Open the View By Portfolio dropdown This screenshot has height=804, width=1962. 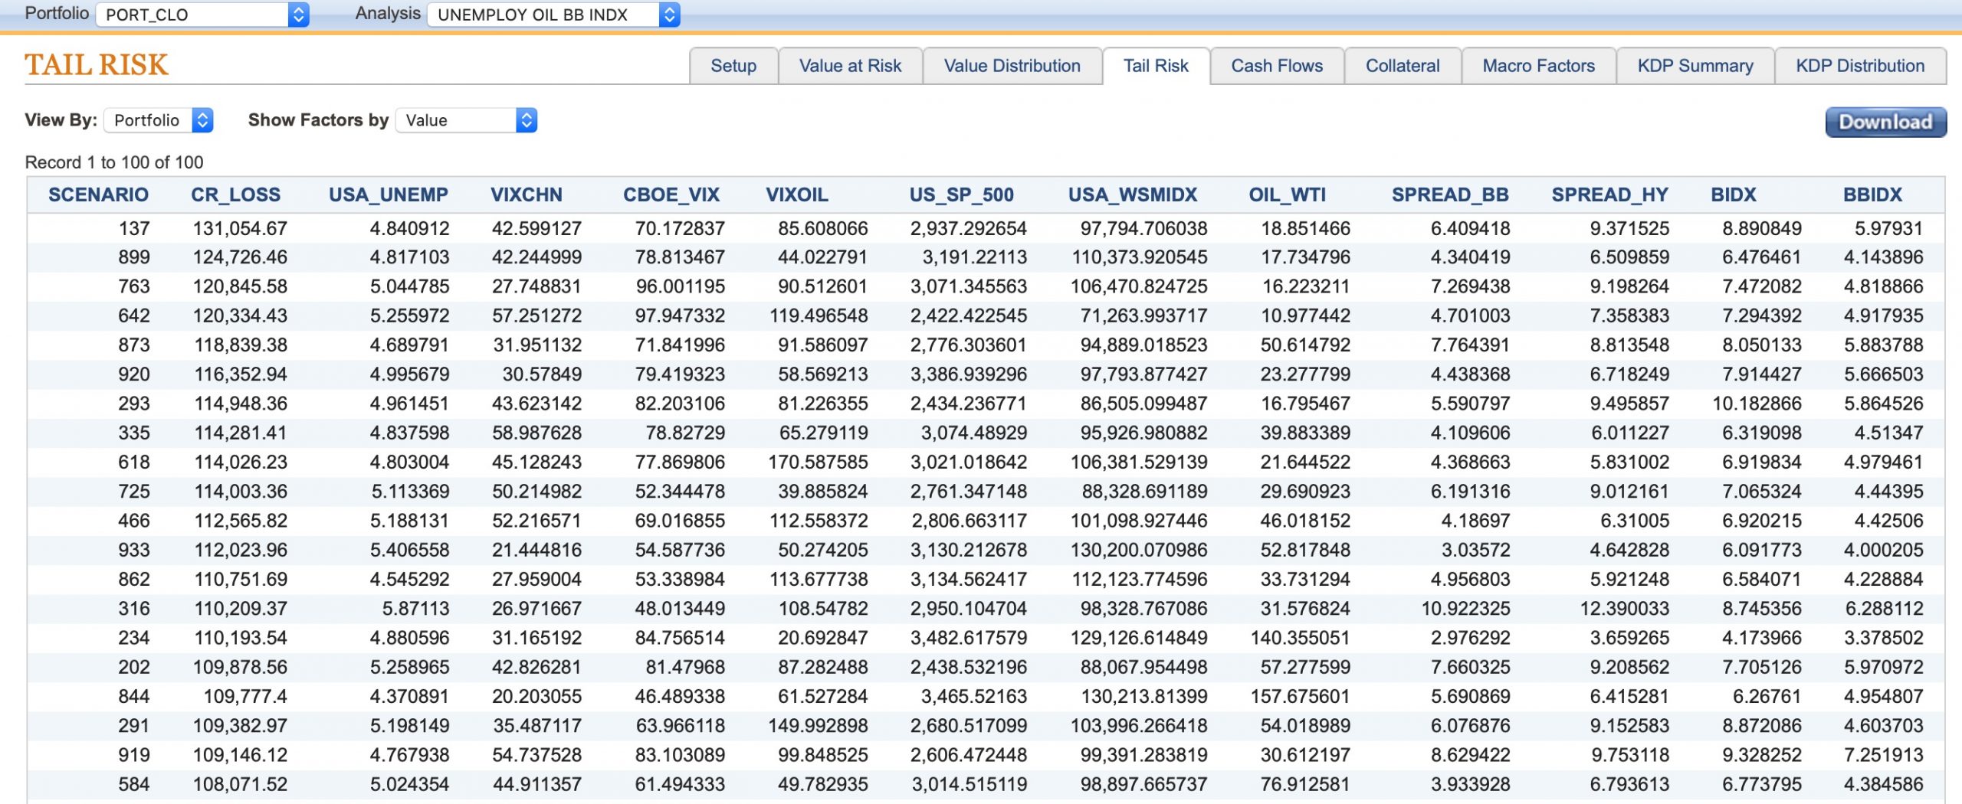point(159,120)
